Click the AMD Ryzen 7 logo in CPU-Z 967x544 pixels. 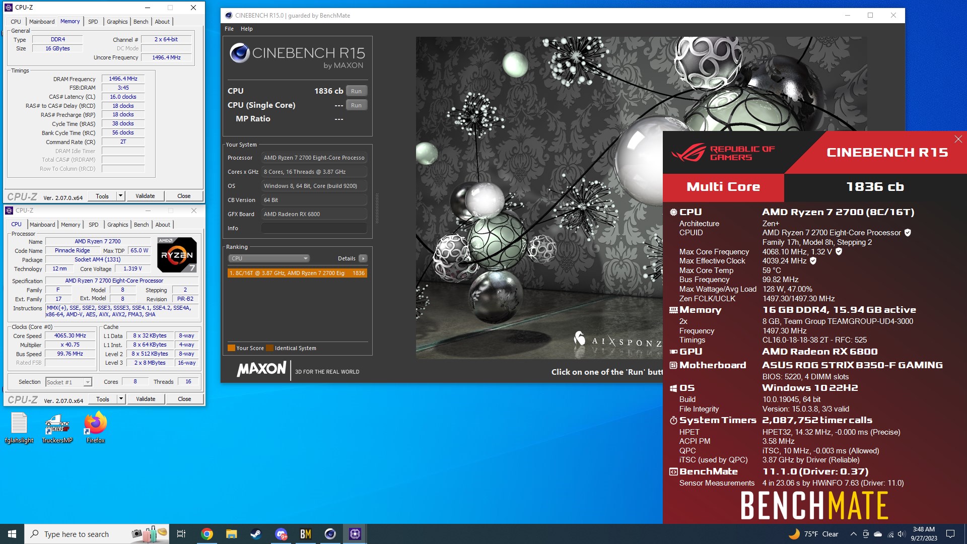(x=177, y=254)
